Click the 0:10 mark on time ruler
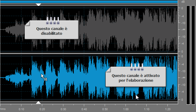The image size is (196, 112). (21, 109)
